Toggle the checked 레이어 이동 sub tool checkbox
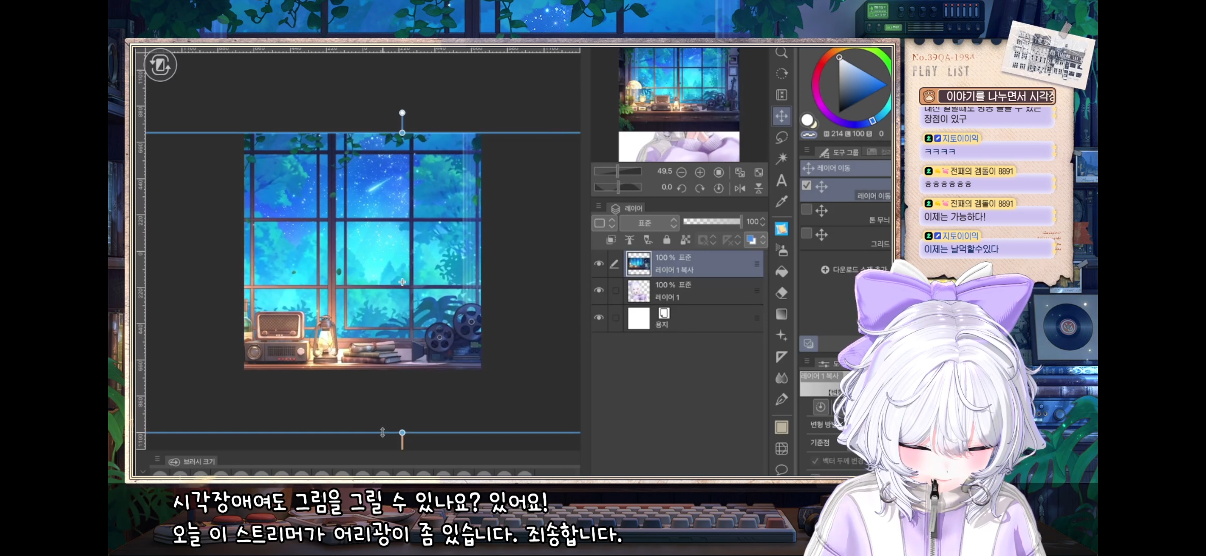Screen dimensions: 1206x556 (x=806, y=185)
